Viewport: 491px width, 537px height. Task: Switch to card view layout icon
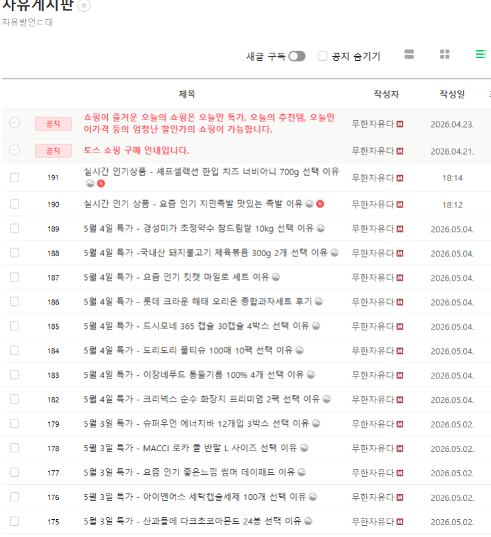[x=409, y=54]
